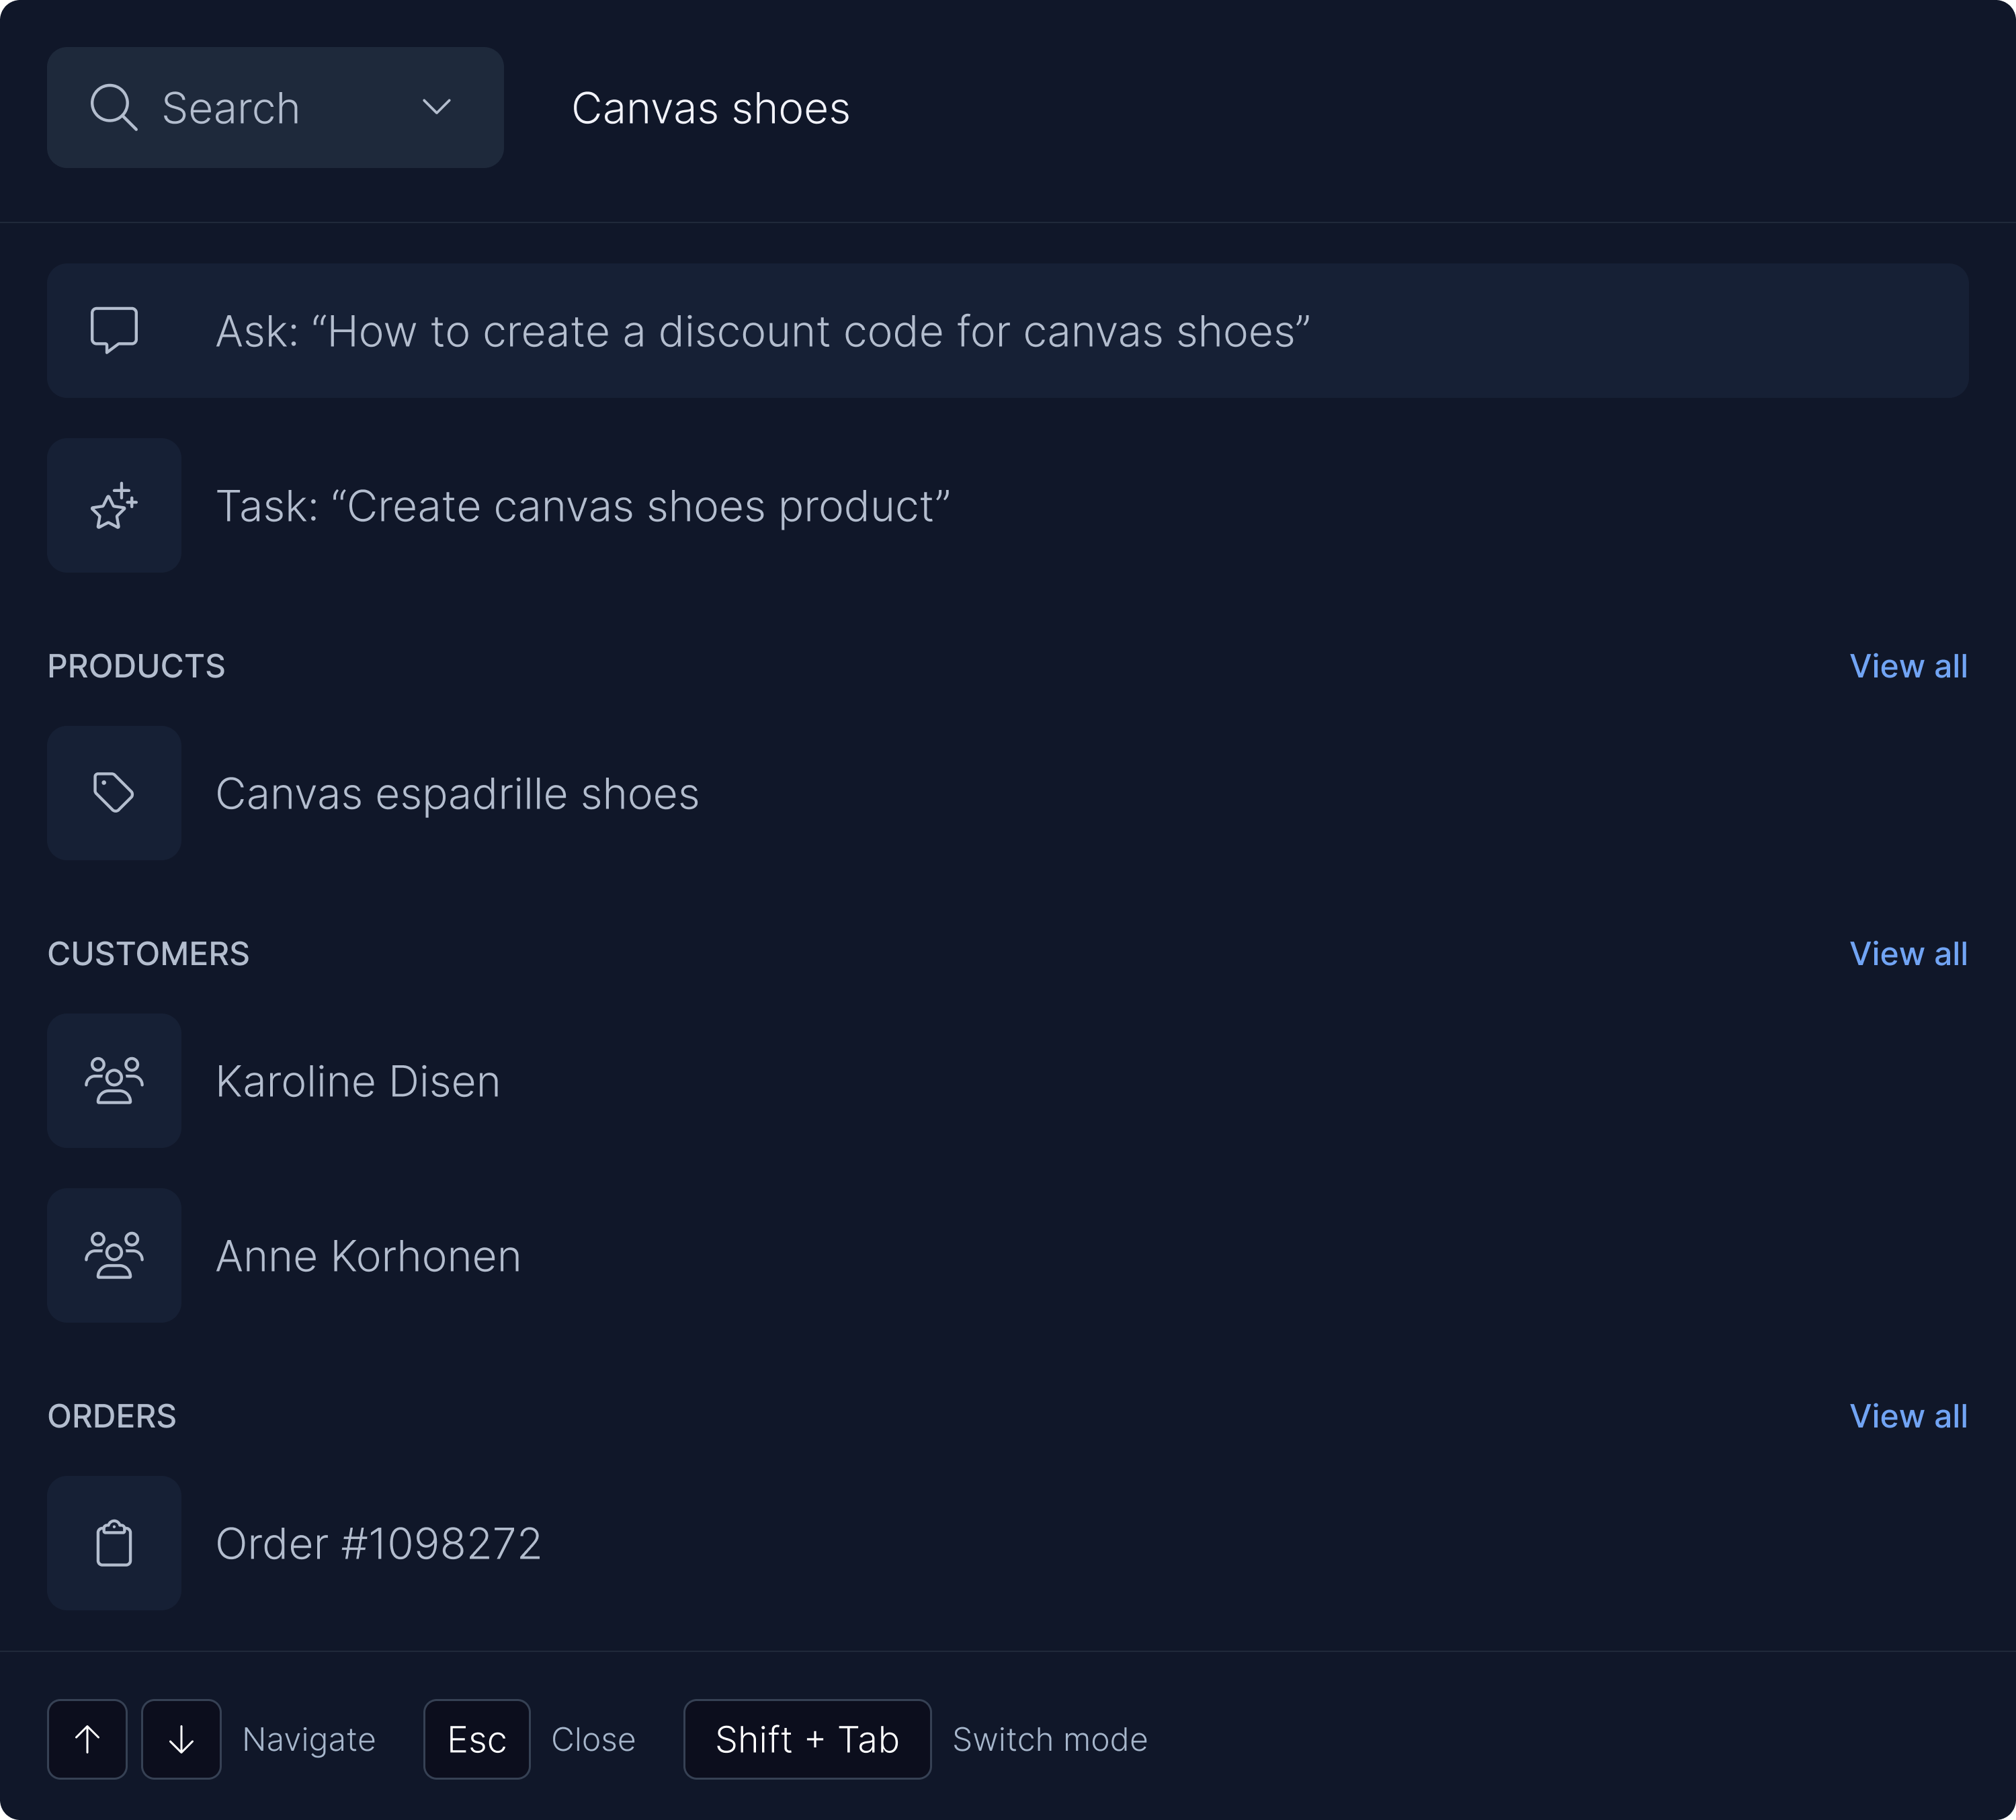Click the customer icon beside Karoline Disen

113,1080
